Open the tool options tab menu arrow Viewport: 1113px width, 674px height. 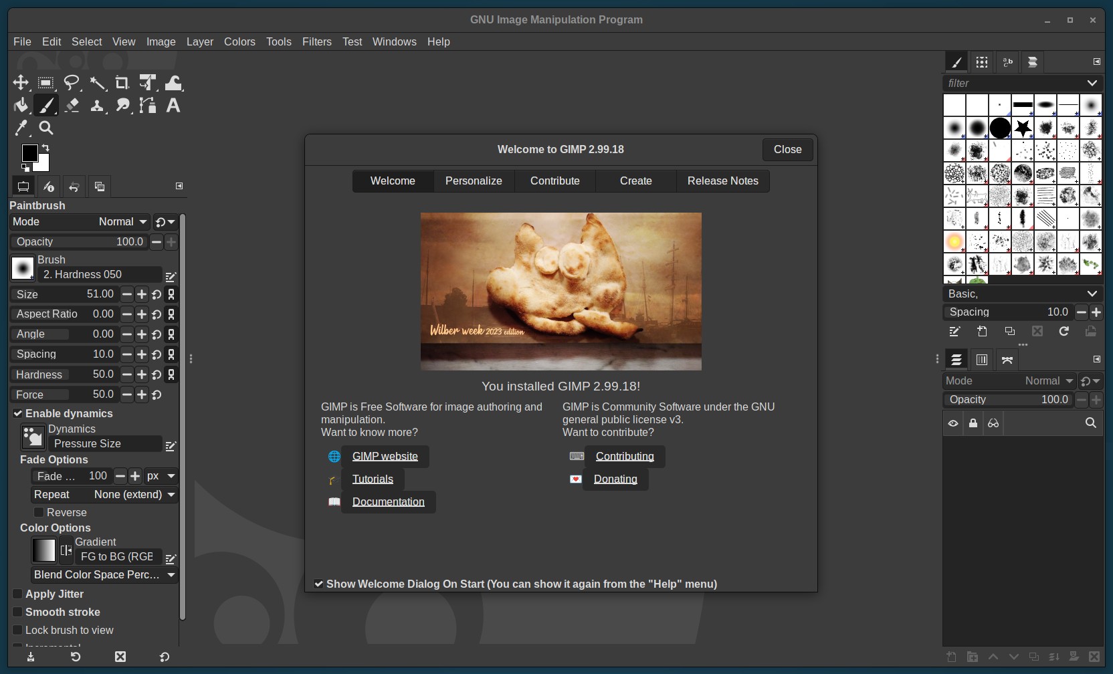pos(179,186)
